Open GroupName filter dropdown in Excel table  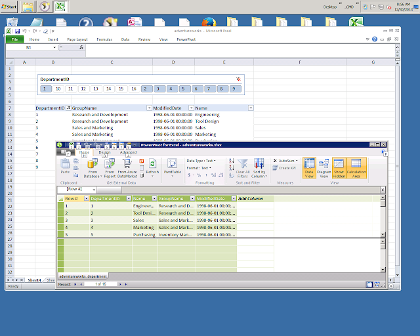pyautogui.click(x=149, y=108)
